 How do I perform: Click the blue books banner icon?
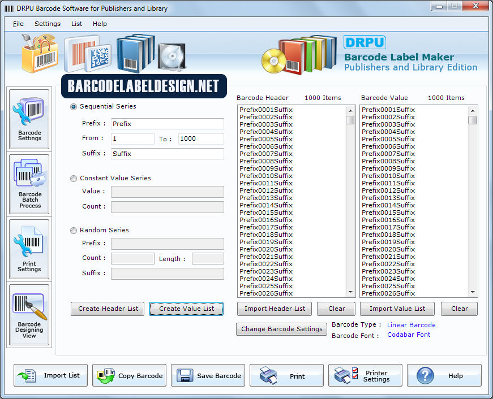coord(135,53)
